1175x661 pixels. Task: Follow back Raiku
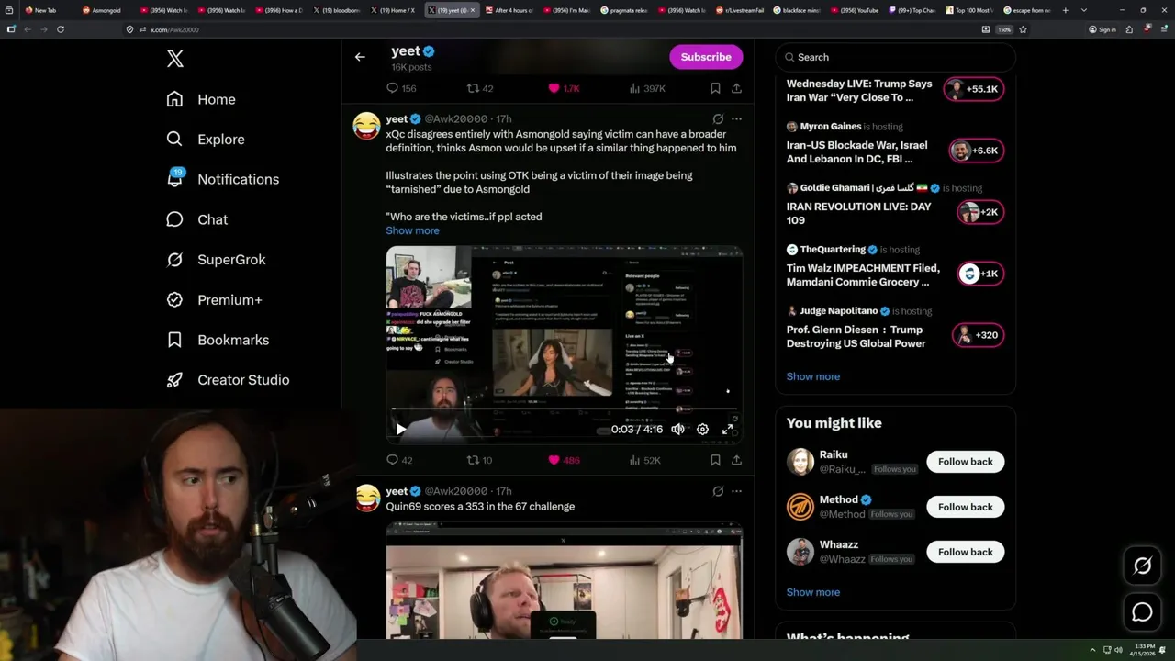click(x=965, y=462)
